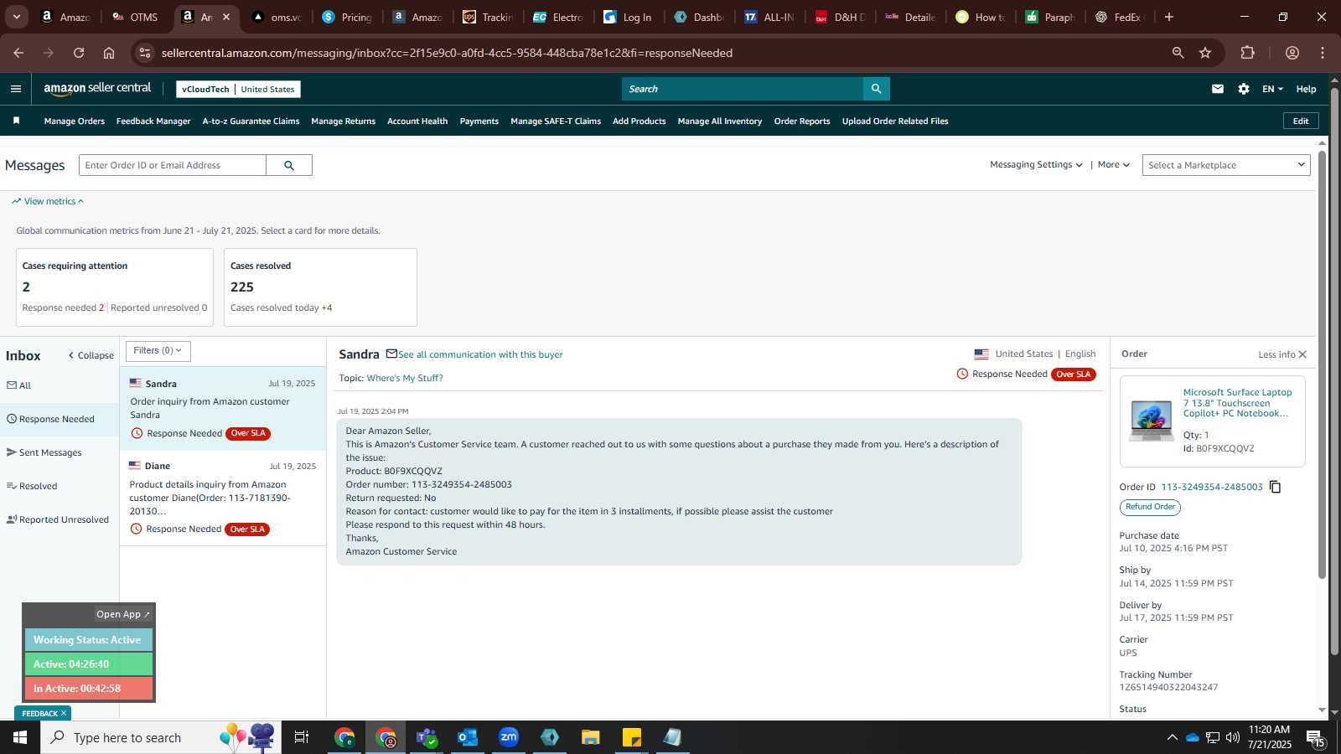Open Microsoft Teams from the taskbar
This screenshot has width=1341, height=754.
pos(427,737)
